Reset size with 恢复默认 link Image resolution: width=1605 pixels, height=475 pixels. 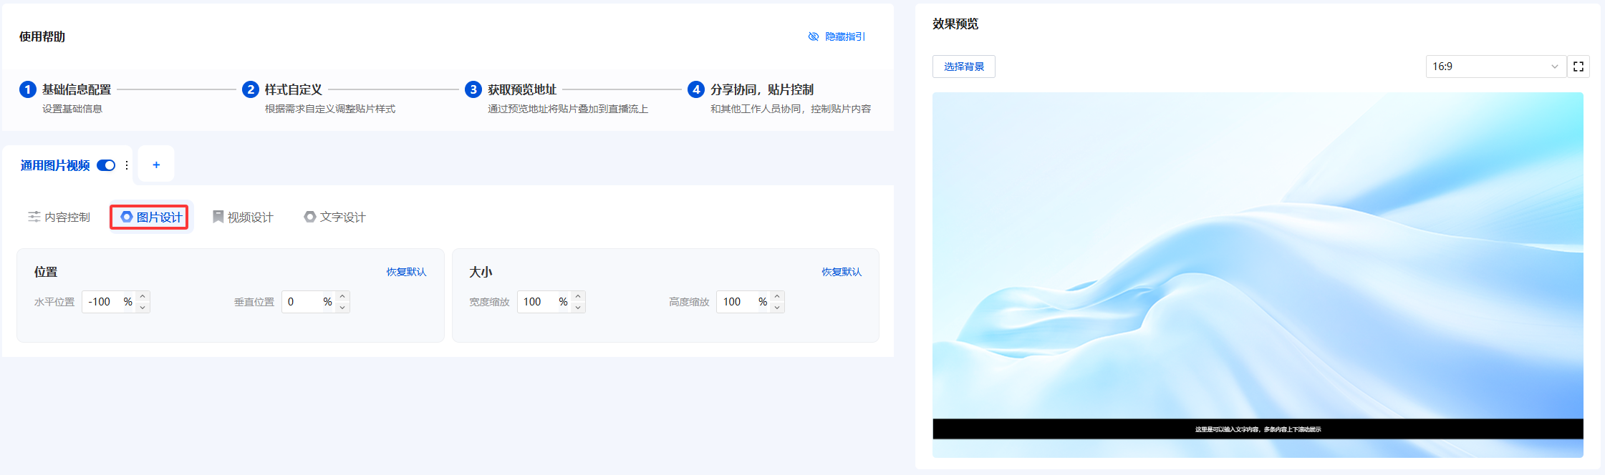coord(841,272)
